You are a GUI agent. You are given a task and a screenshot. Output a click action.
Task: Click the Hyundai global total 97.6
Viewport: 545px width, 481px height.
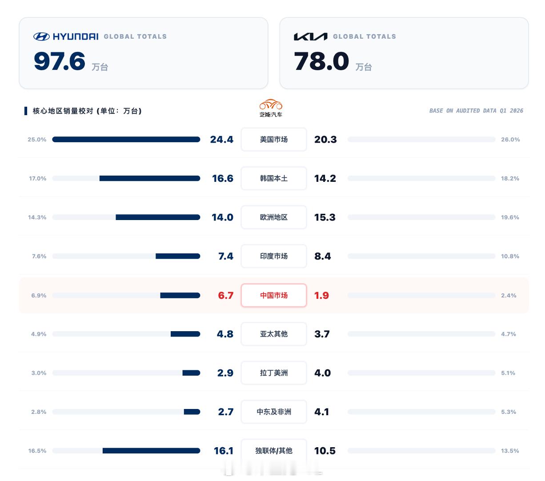click(60, 61)
